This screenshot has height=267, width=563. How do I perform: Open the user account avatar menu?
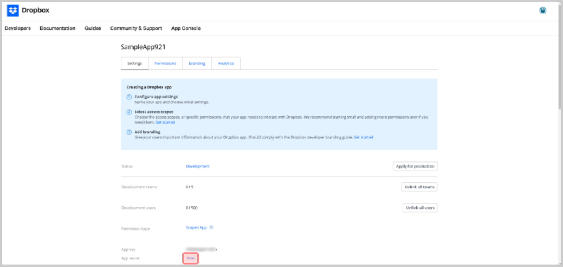[543, 11]
